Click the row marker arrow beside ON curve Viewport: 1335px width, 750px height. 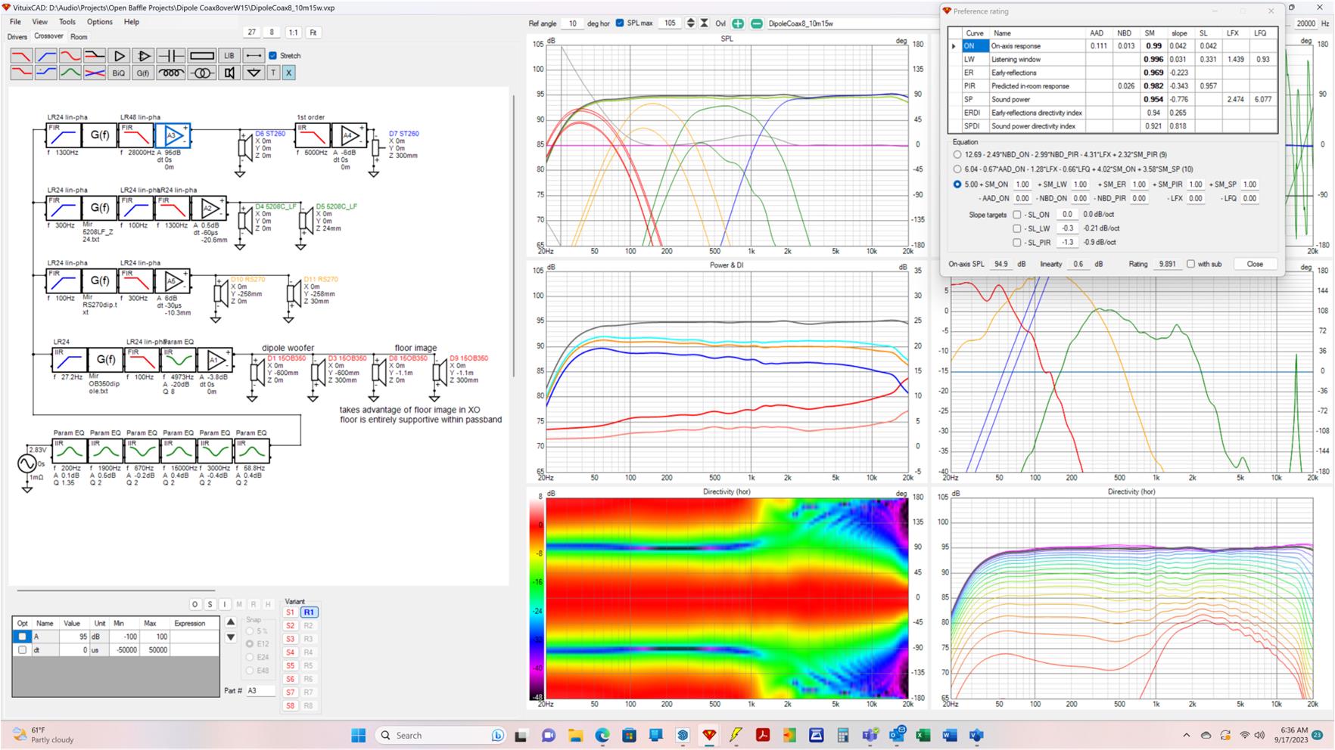[954, 46]
